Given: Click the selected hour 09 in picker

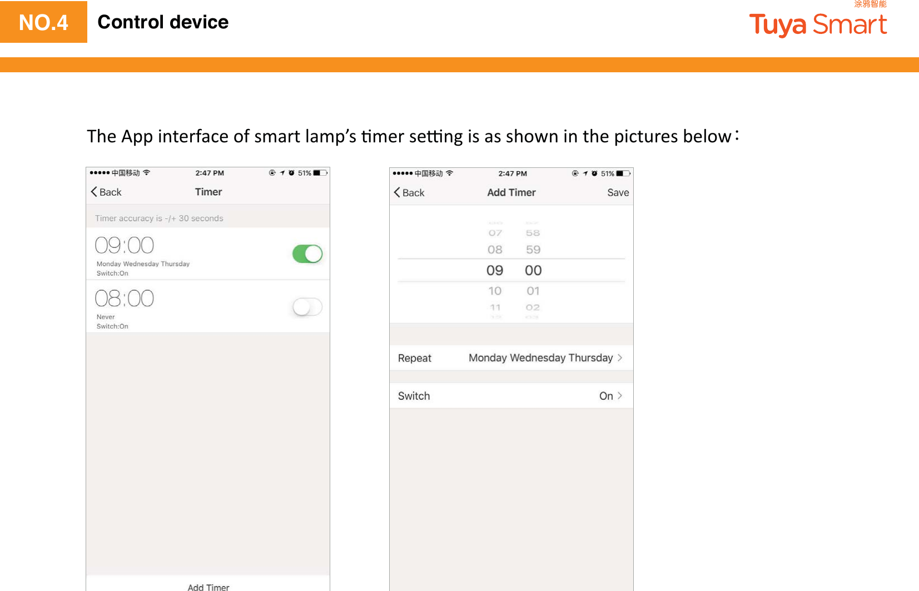Looking at the screenshot, I should tap(495, 270).
